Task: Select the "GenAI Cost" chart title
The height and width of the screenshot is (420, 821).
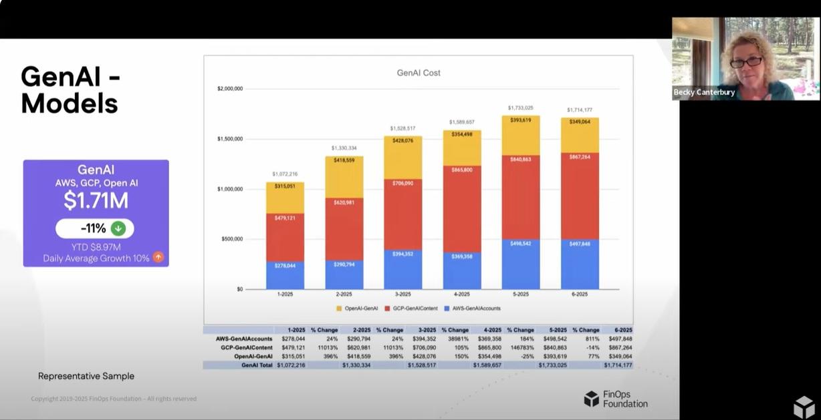Action: pos(419,73)
